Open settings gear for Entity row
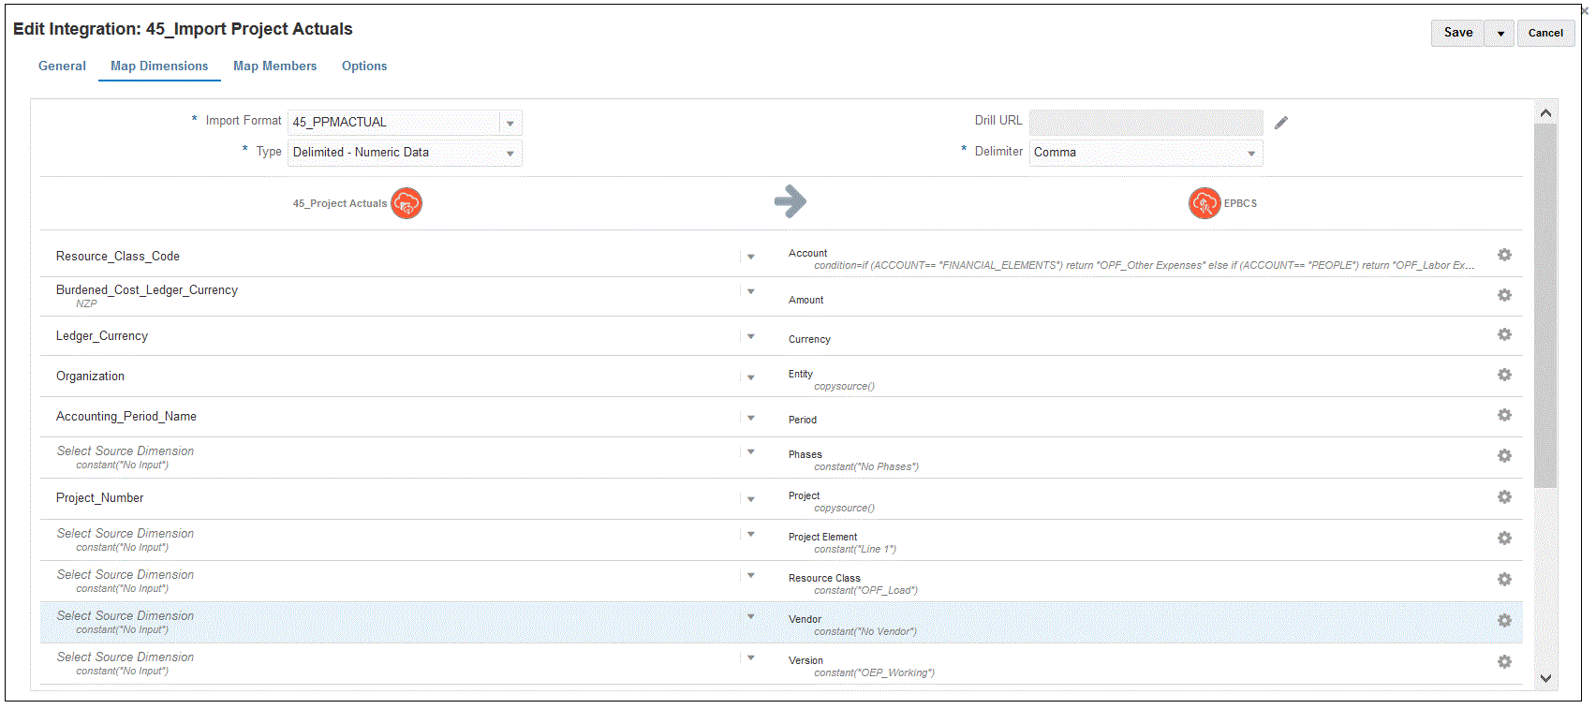 (1504, 375)
